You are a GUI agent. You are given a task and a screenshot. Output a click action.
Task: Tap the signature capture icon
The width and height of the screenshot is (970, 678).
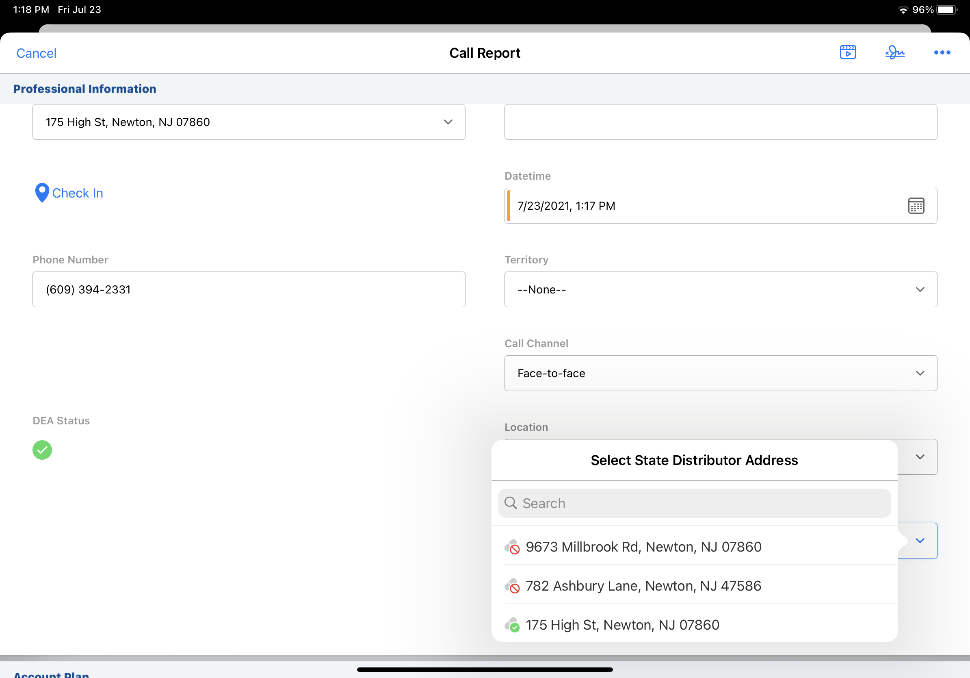[895, 52]
